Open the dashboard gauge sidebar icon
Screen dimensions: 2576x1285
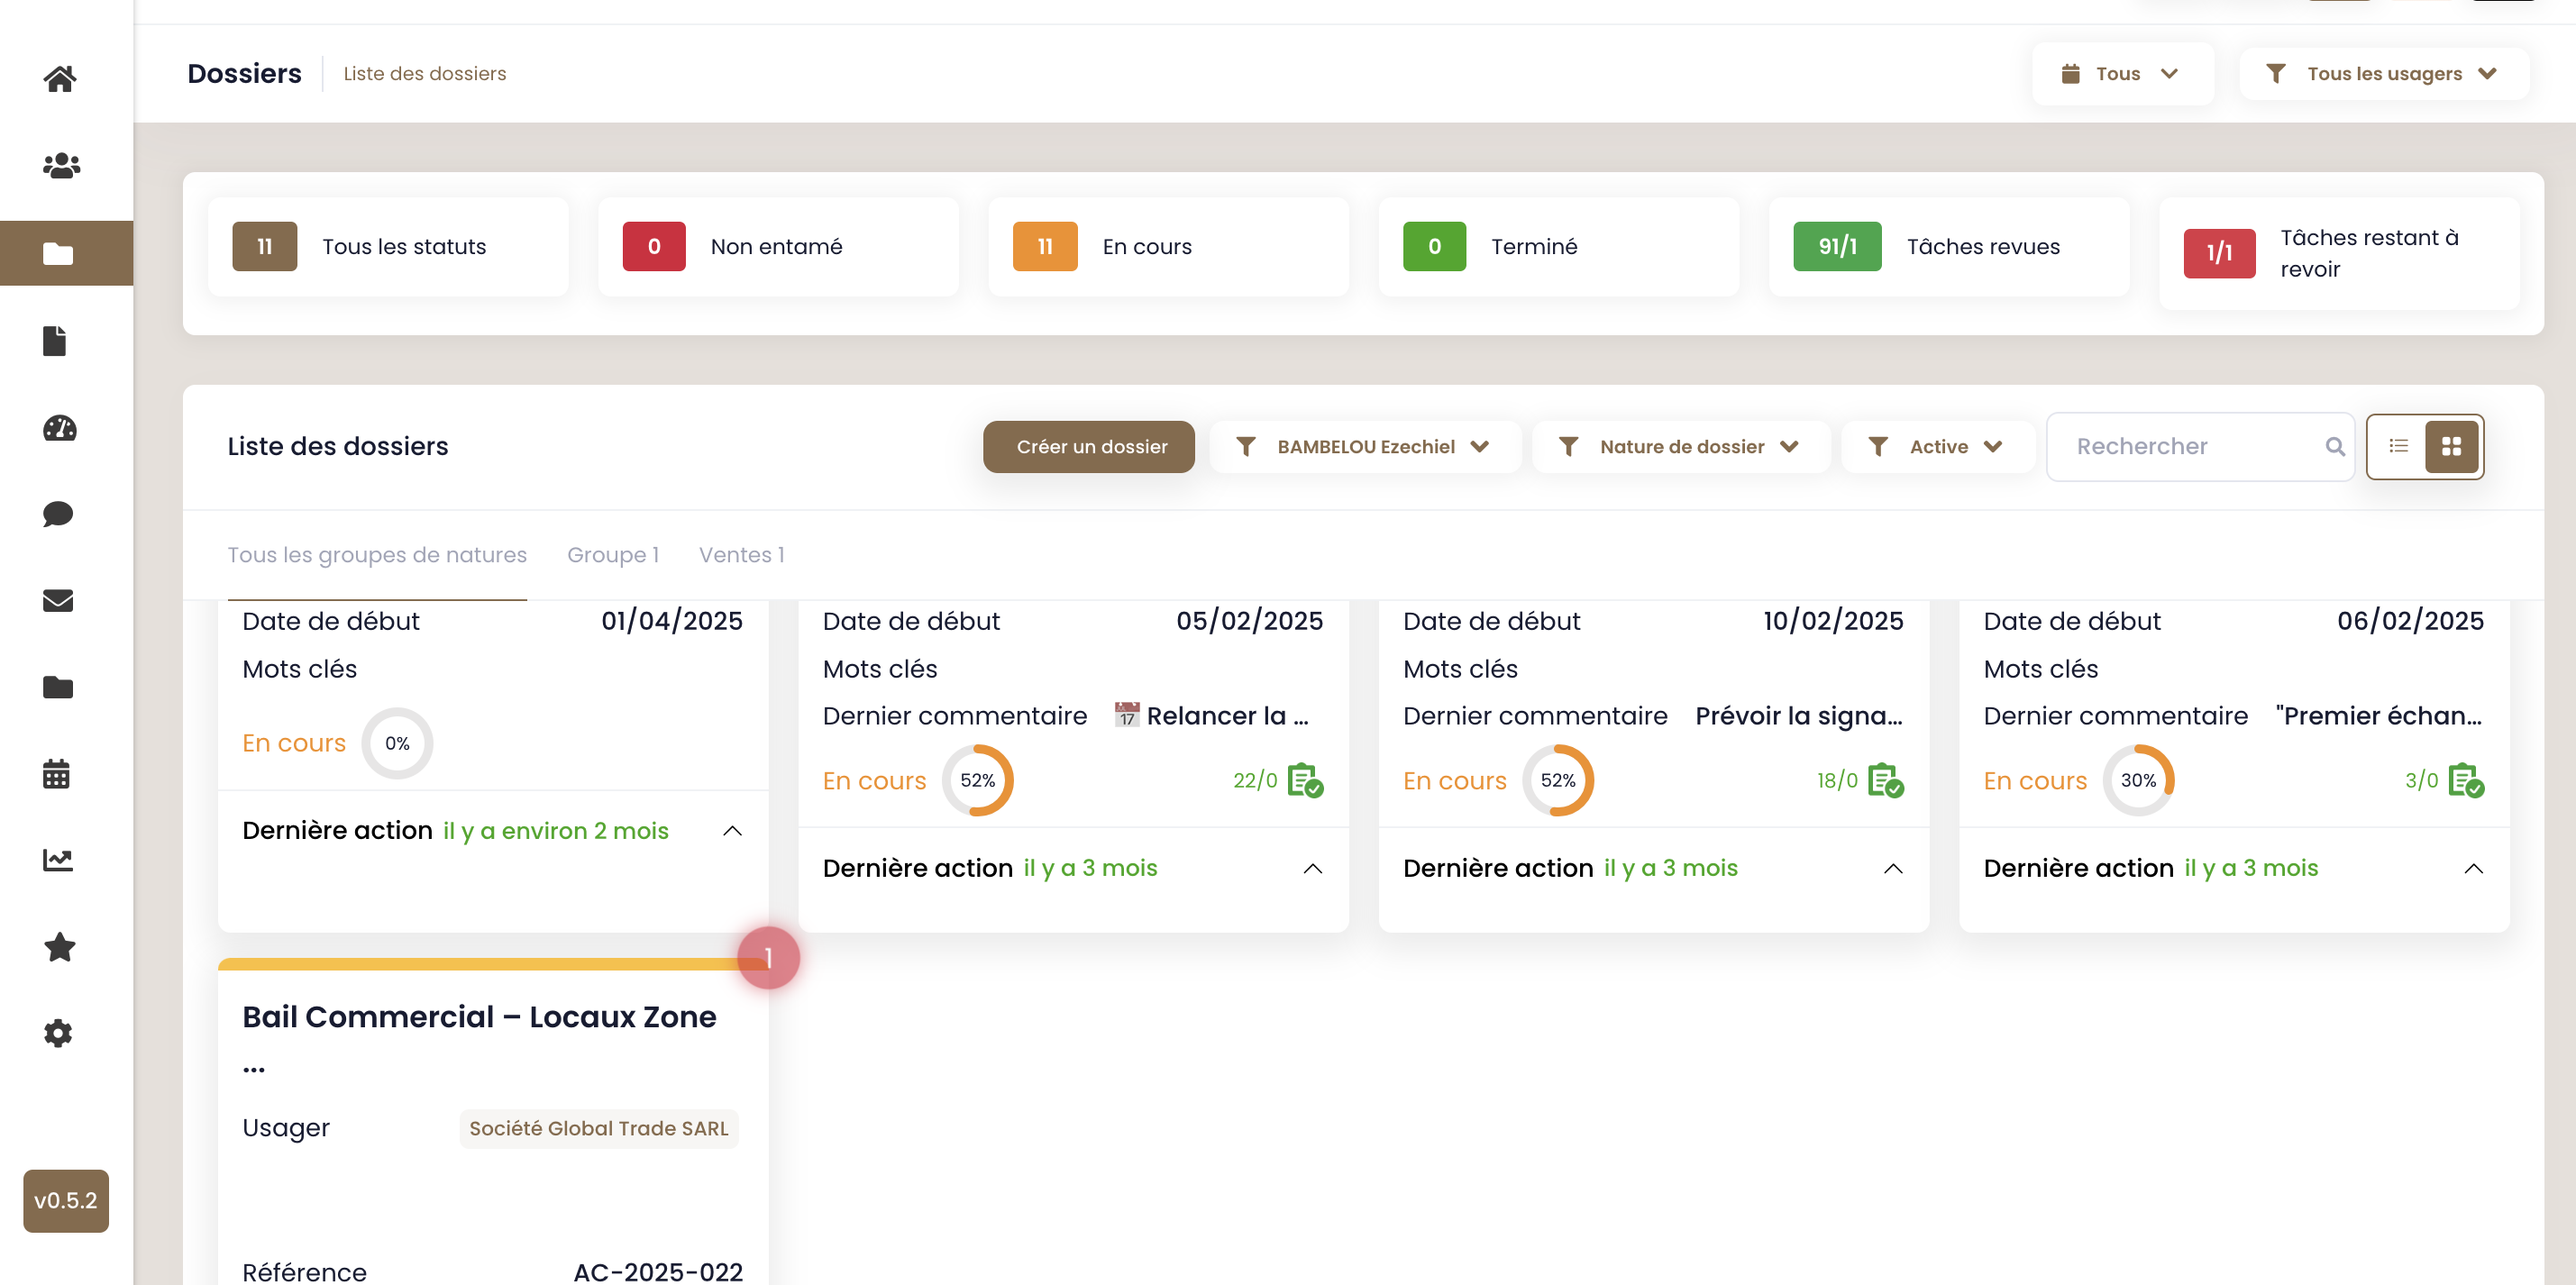pyautogui.click(x=60, y=428)
